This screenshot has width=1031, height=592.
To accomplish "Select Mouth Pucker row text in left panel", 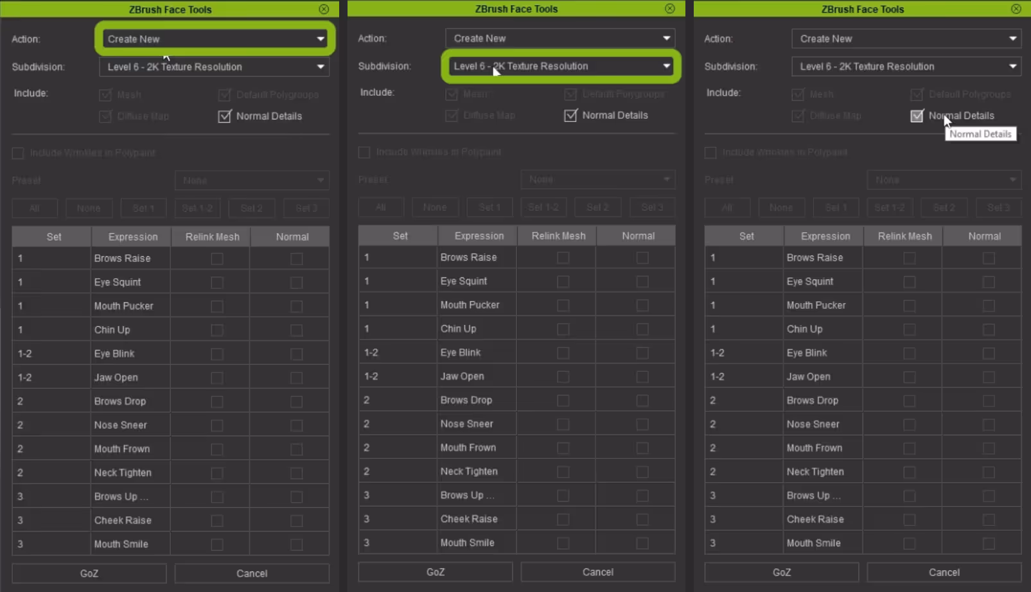I will click(x=124, y=306).
